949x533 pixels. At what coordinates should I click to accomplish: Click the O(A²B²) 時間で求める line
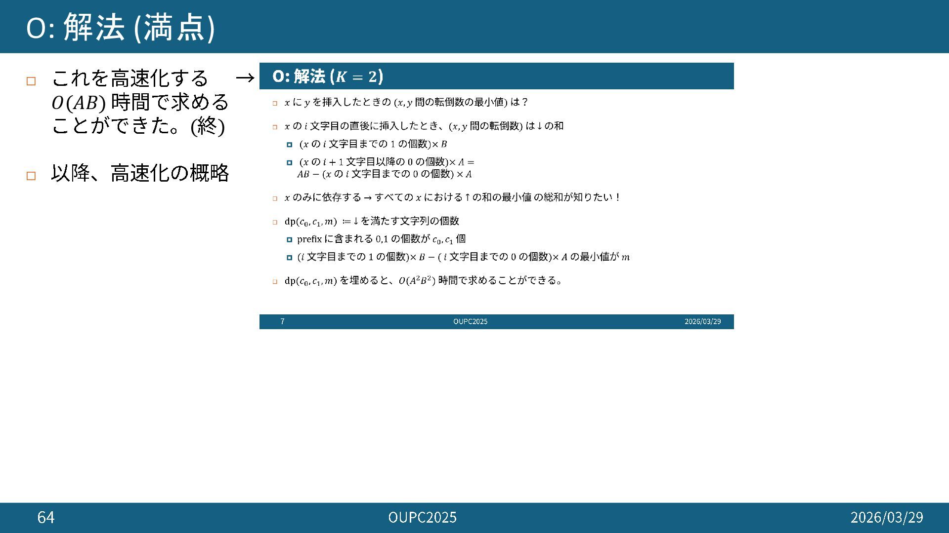click(x=423, y=281)
